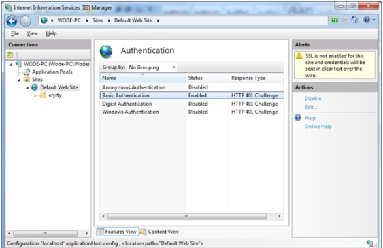Click the eryrty folder icon
This screenshot has height=248, width=383.
tap(43, 95)
